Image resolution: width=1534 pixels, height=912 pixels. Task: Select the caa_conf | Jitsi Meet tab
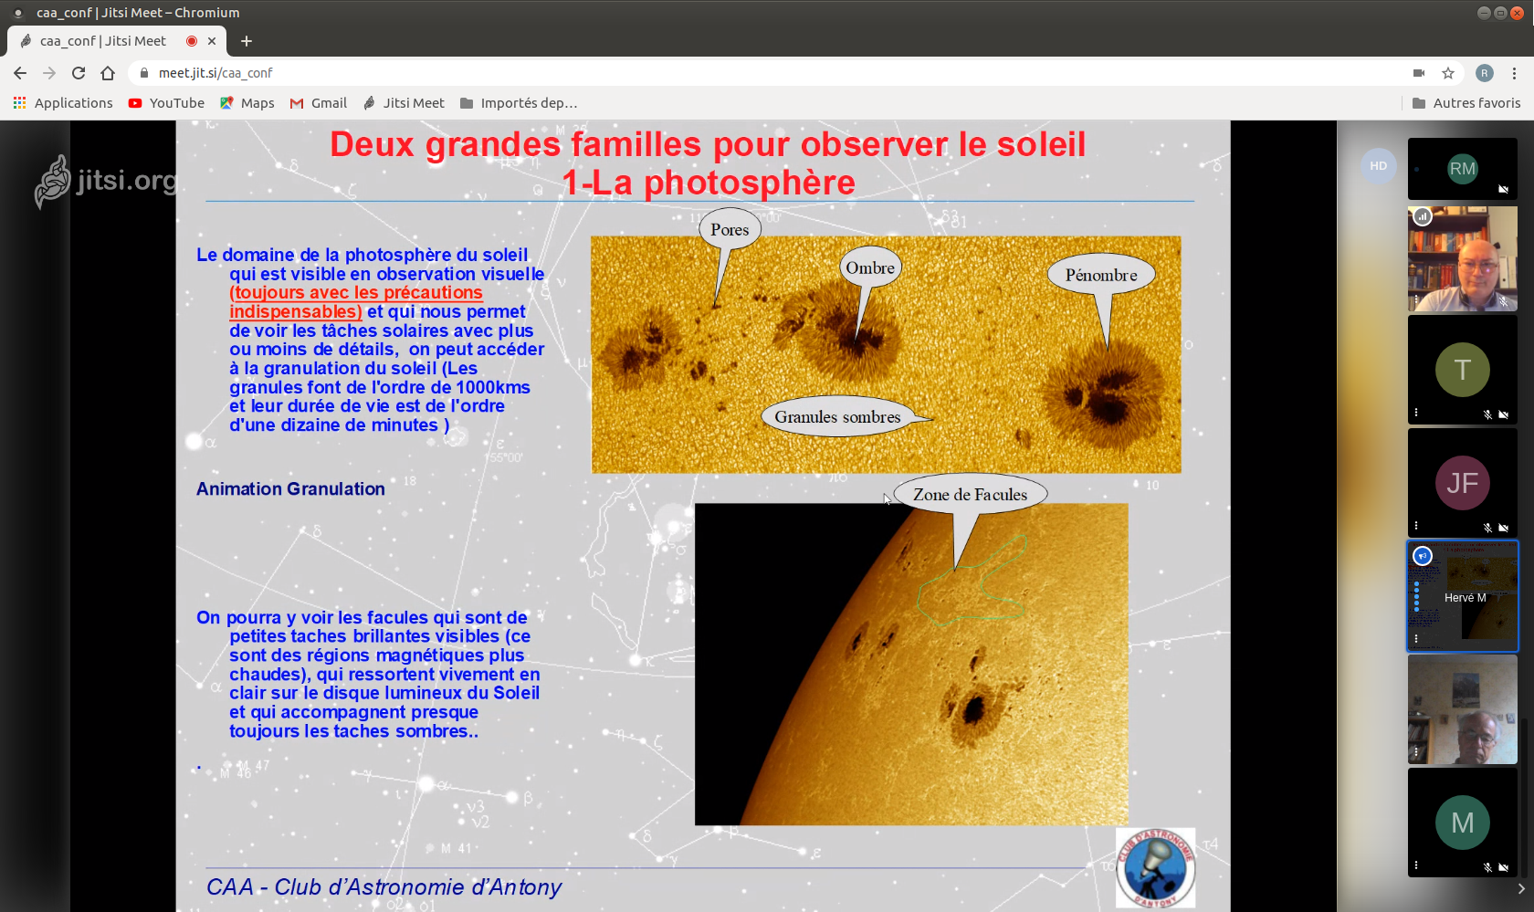coord(117,41)
